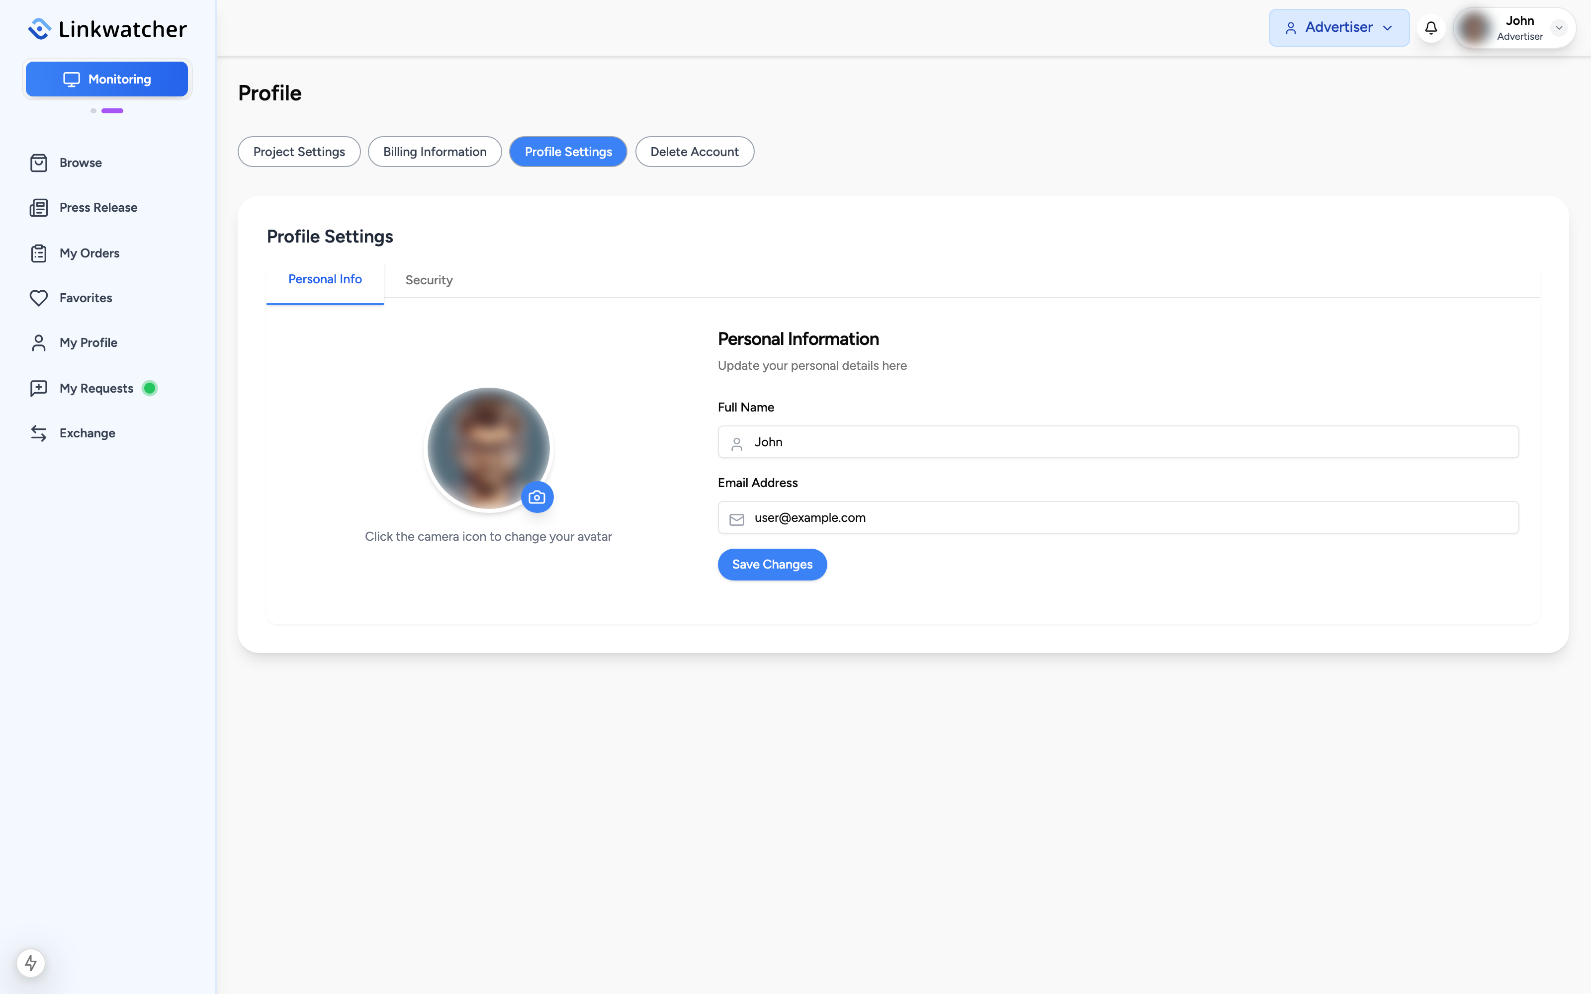Switch to Billing Information tab

pyautogui.click(x=435, y=152)
